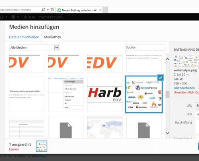Select the 'Einstellungen' menu screenshot thumbnail
The width and height of the screenshot is (199, 161).
(66, 94)
